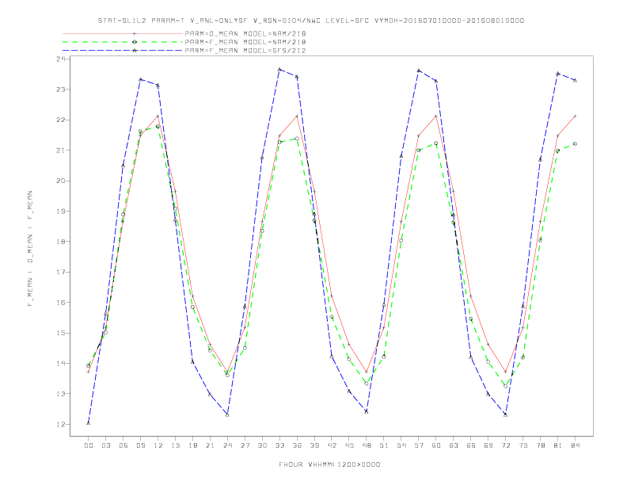Click x-axis tick label 03
Image resolution: width=627 pixels, height=485 pixels.
click(x=105, y=445)
